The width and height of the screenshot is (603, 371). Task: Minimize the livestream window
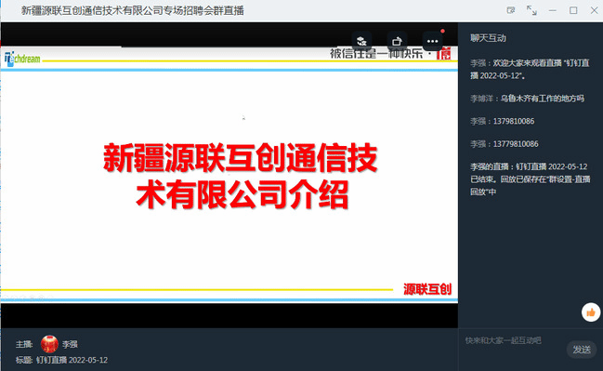point(553,10)
